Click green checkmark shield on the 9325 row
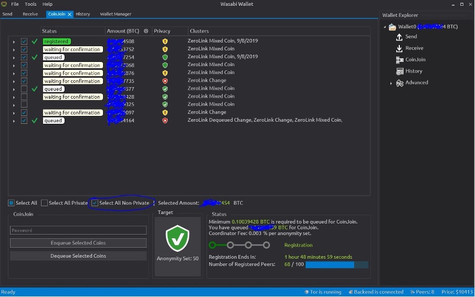The height and width of the screenshot is (297, 475). (x=165, y=104)
